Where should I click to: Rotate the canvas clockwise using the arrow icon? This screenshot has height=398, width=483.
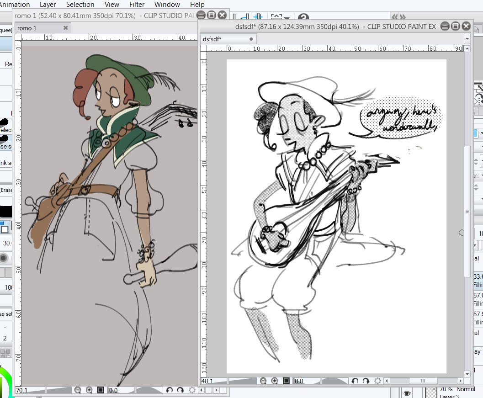click(x=367, y=380)
